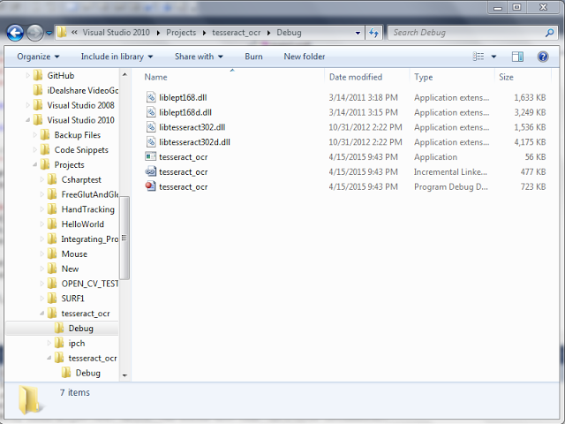Open Help with the question mark icon
This screenshot has height=424, width=565.
[x=543, y=57]
